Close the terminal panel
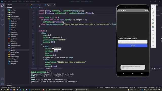This screenshot has width=162, height=91. pyautogui.click(x=160, y=69)
